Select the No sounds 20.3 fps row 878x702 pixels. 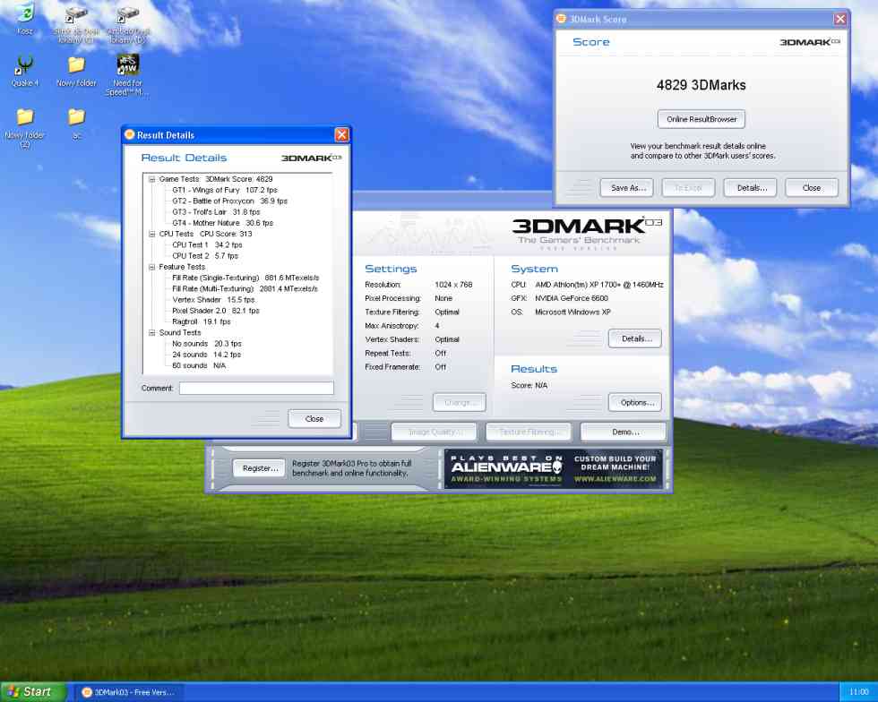[x=207, y=344]
